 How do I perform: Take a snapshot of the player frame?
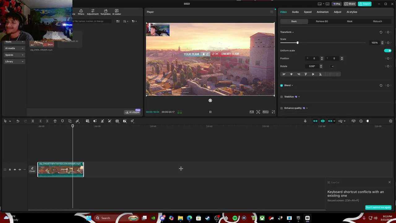(x=258, y=112)
